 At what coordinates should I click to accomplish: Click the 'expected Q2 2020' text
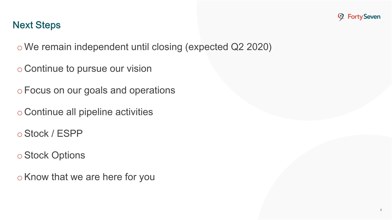click(x=228, y=47)
